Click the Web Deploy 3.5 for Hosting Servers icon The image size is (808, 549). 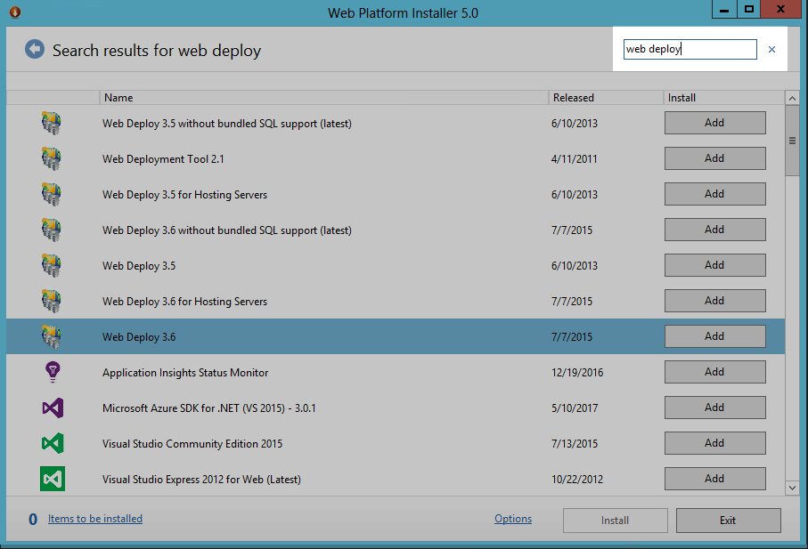[x=52, y=194]
